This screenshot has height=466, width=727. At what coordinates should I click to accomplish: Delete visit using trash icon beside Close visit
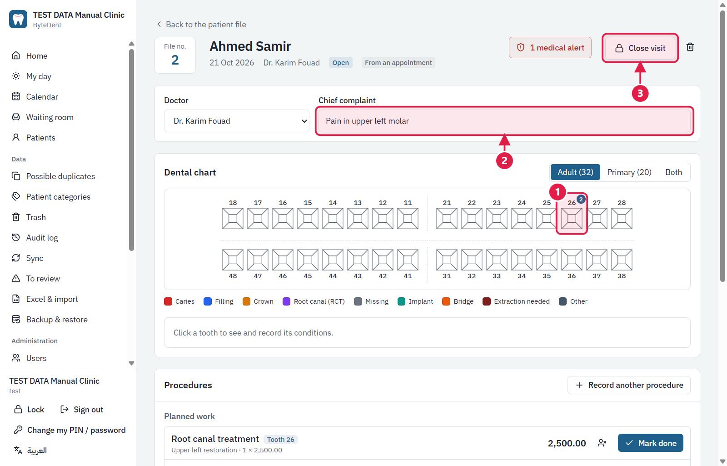click(x=690, y=47)
